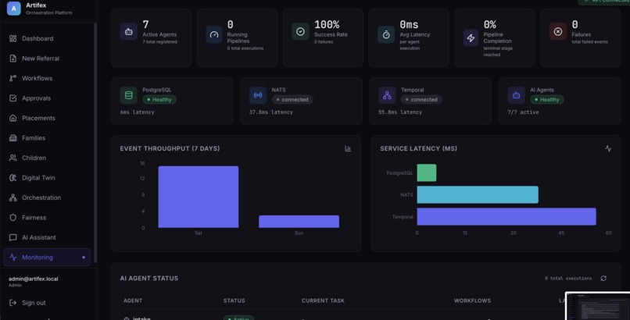Viewport: 630px width, 320px height.
Task: Open the thumbnail preview in corner
Action: pos(597,306)
